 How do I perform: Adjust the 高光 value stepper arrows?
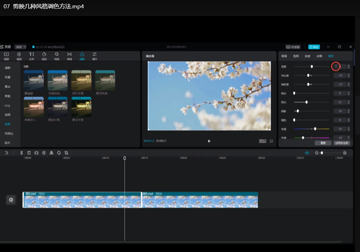coord(348,102)
